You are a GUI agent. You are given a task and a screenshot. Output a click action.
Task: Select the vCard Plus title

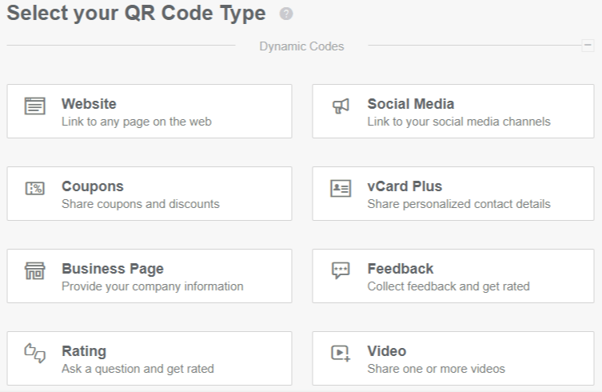405,186
